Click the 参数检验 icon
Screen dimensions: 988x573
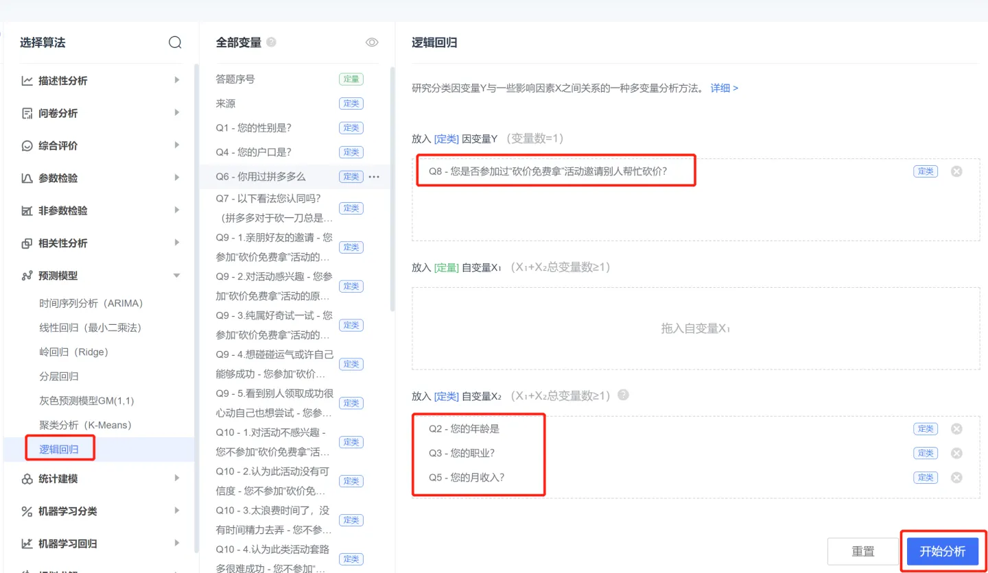(27, 178)
